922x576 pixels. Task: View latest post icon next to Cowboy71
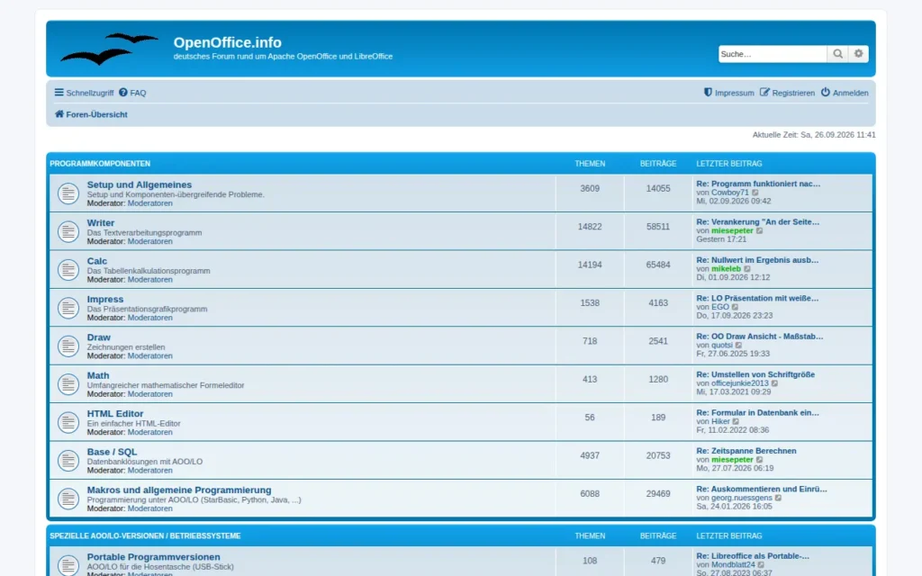point(755,193)
